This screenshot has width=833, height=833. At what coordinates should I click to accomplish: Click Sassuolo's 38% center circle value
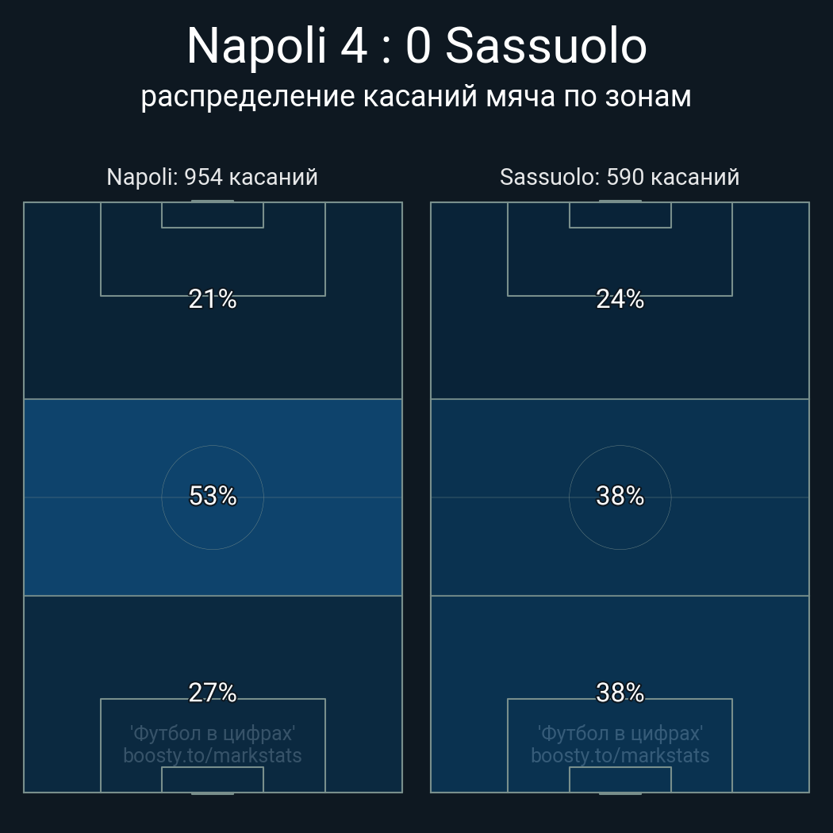[620, 496]
